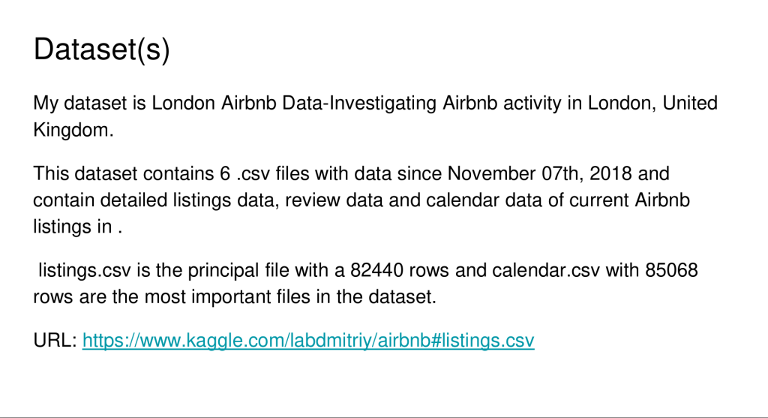Click the row count "85068"
Screen dimensions: 768x418
click(x=672, y=270)
